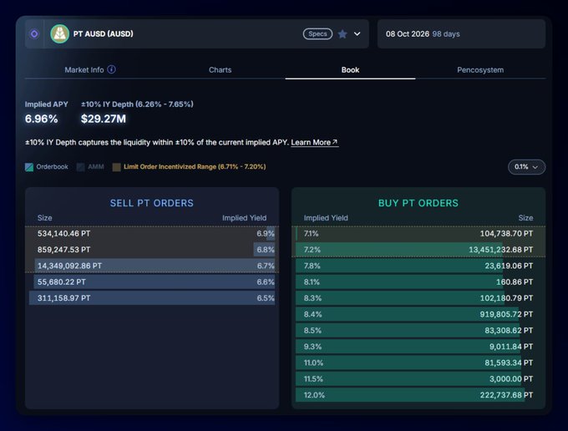Open the Market Info tooltip icon

click(x=112, y=69)
